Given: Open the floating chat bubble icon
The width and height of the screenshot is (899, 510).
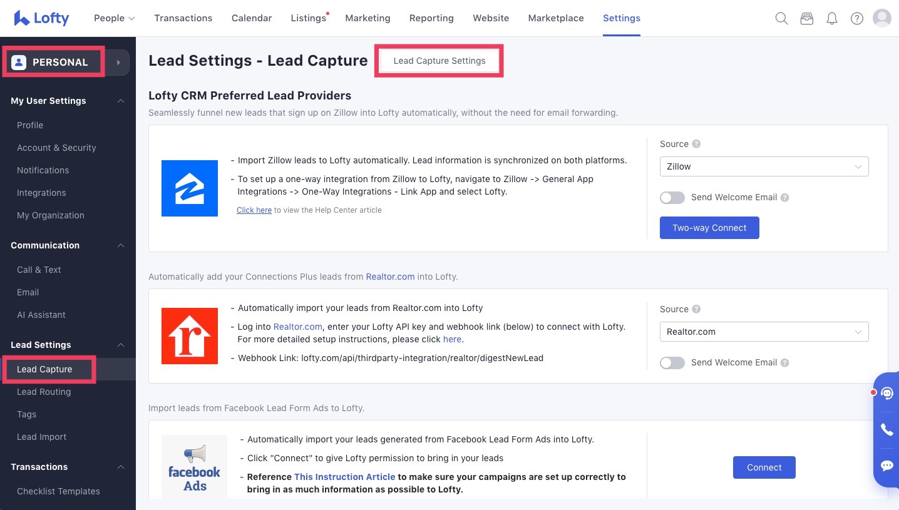Looking at the screenshot, I should (x=886, y=466).
